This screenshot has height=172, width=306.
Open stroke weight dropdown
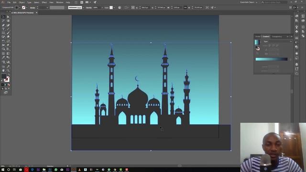(x=47, y=8)
